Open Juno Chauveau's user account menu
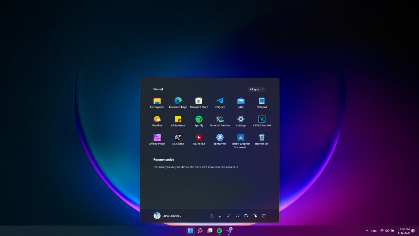This screenshot has height=236, width=419. point(167,216)
